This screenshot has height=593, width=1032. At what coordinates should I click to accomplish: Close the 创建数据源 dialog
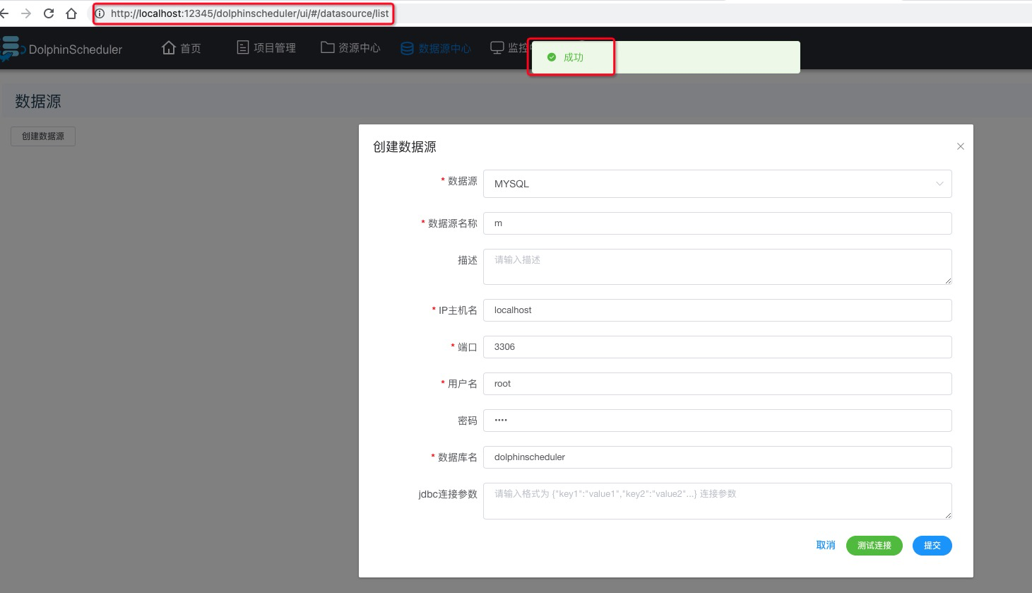coord(960,146)
